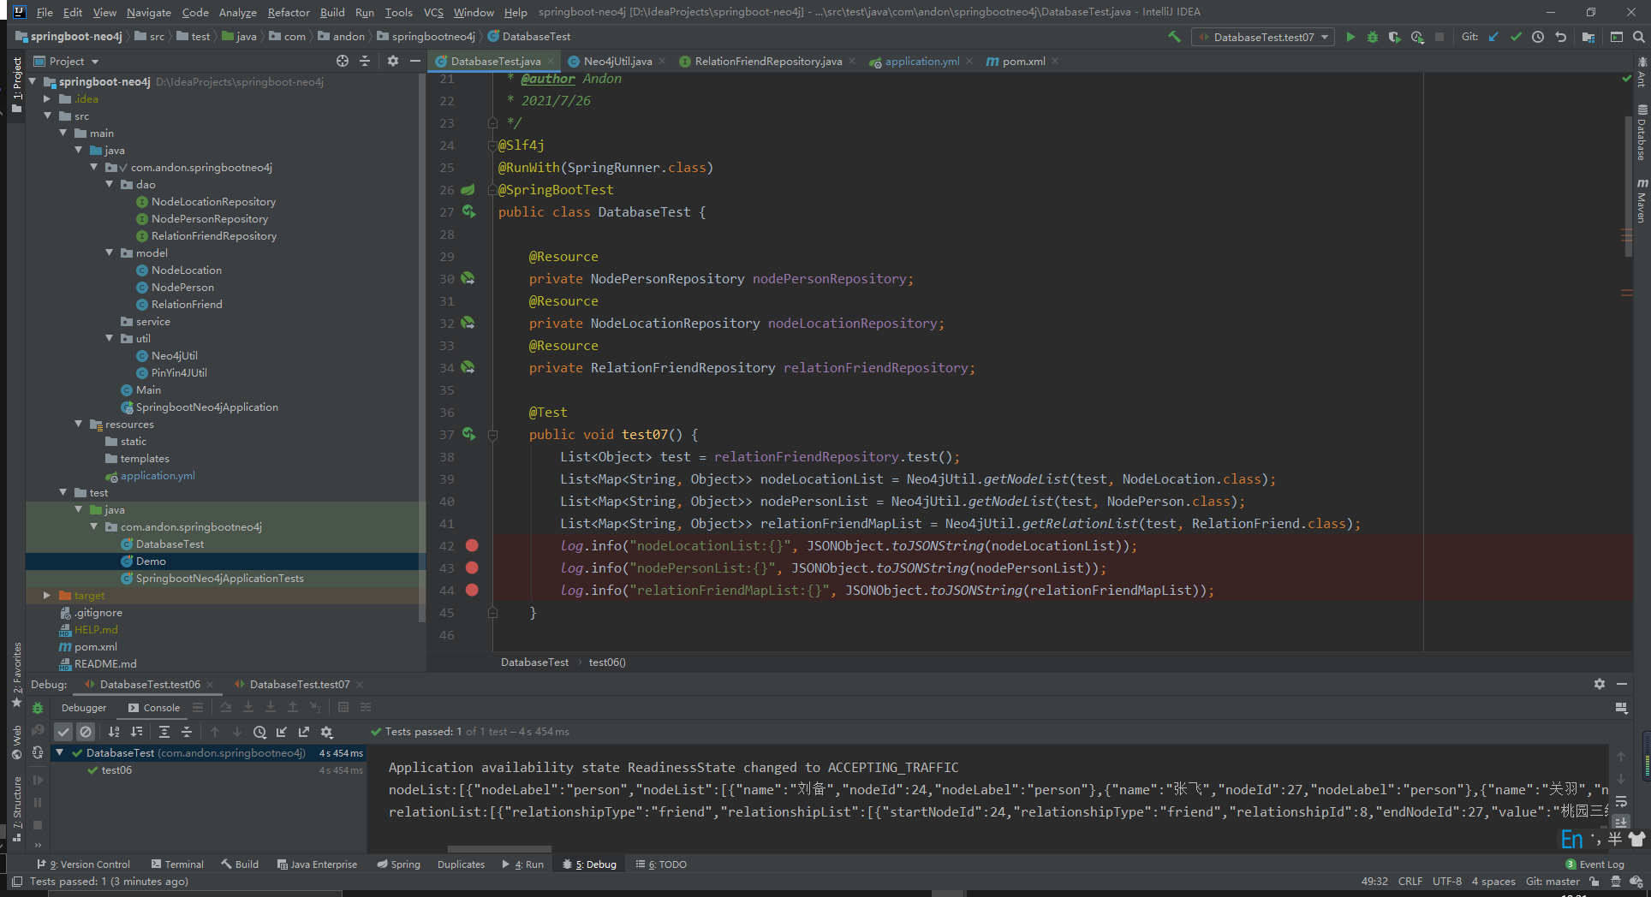Toggle Show Passed tests checkmark button

point(63,732)
